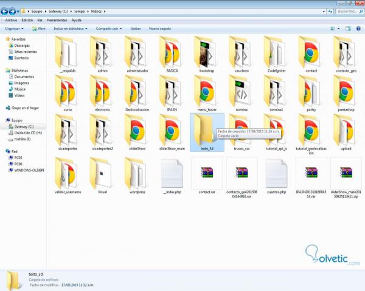Open the Herramientas menu

57,20
